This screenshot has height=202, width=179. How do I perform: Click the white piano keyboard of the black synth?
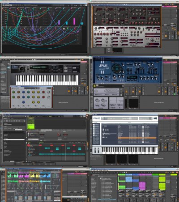[47, 80]
